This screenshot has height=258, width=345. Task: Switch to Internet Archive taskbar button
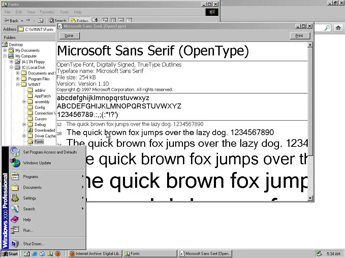click(95, 254)
